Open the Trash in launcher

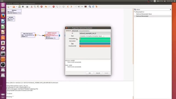click(3, 96)
